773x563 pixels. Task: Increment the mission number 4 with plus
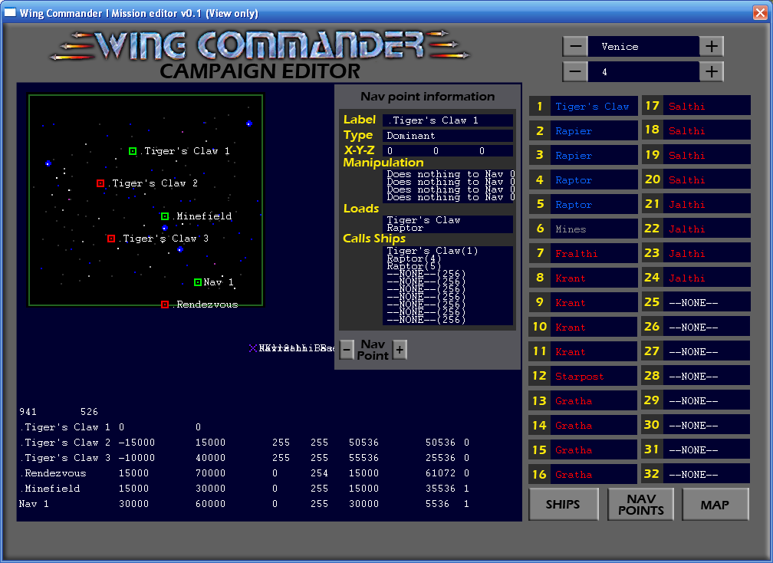tap(711, 71)
